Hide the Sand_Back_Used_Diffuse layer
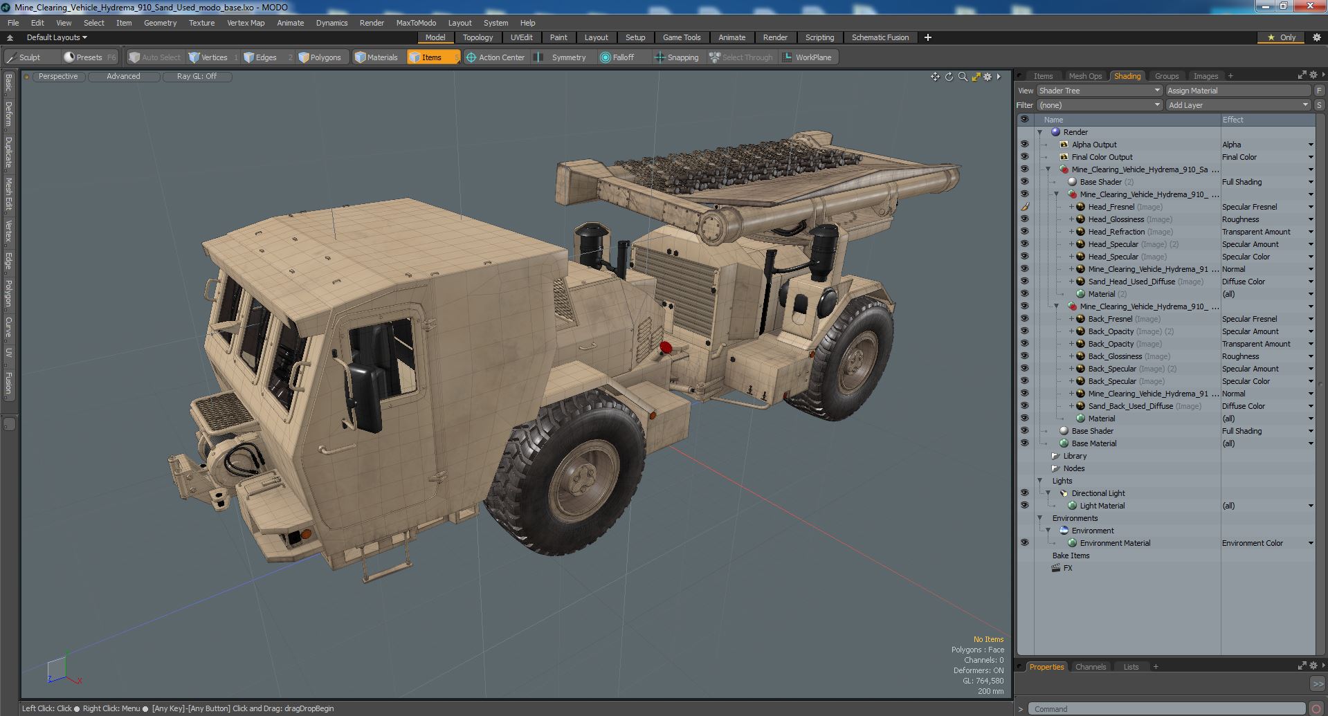 [1024, 406]
